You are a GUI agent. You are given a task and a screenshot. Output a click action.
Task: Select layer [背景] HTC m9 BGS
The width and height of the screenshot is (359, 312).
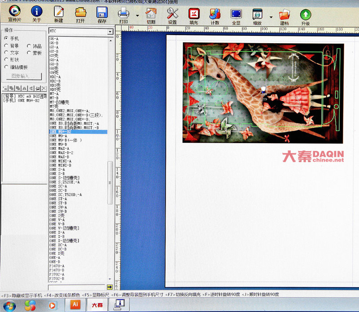click(25, 96)
